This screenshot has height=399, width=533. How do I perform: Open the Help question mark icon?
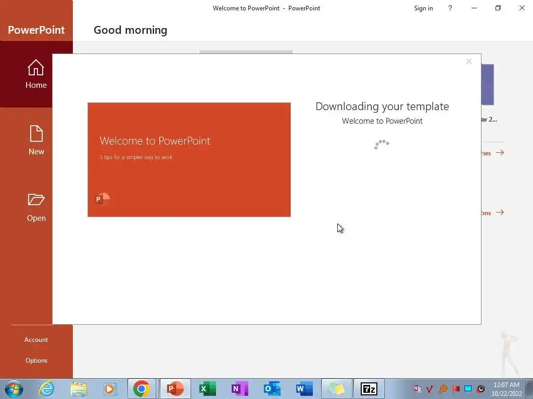450,8
